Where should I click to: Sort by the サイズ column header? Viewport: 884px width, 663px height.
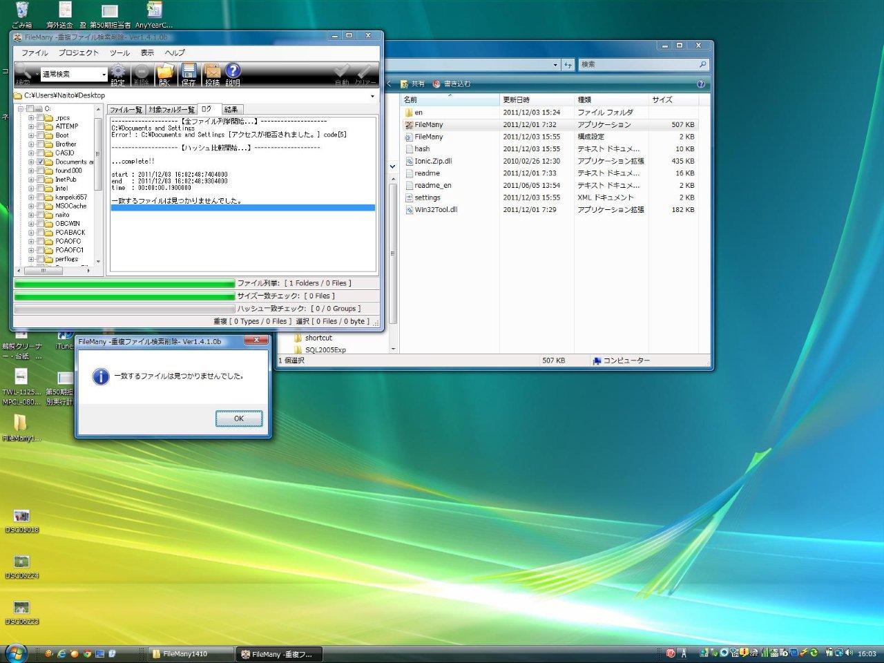pyautogui.click(x=673, y=99)
